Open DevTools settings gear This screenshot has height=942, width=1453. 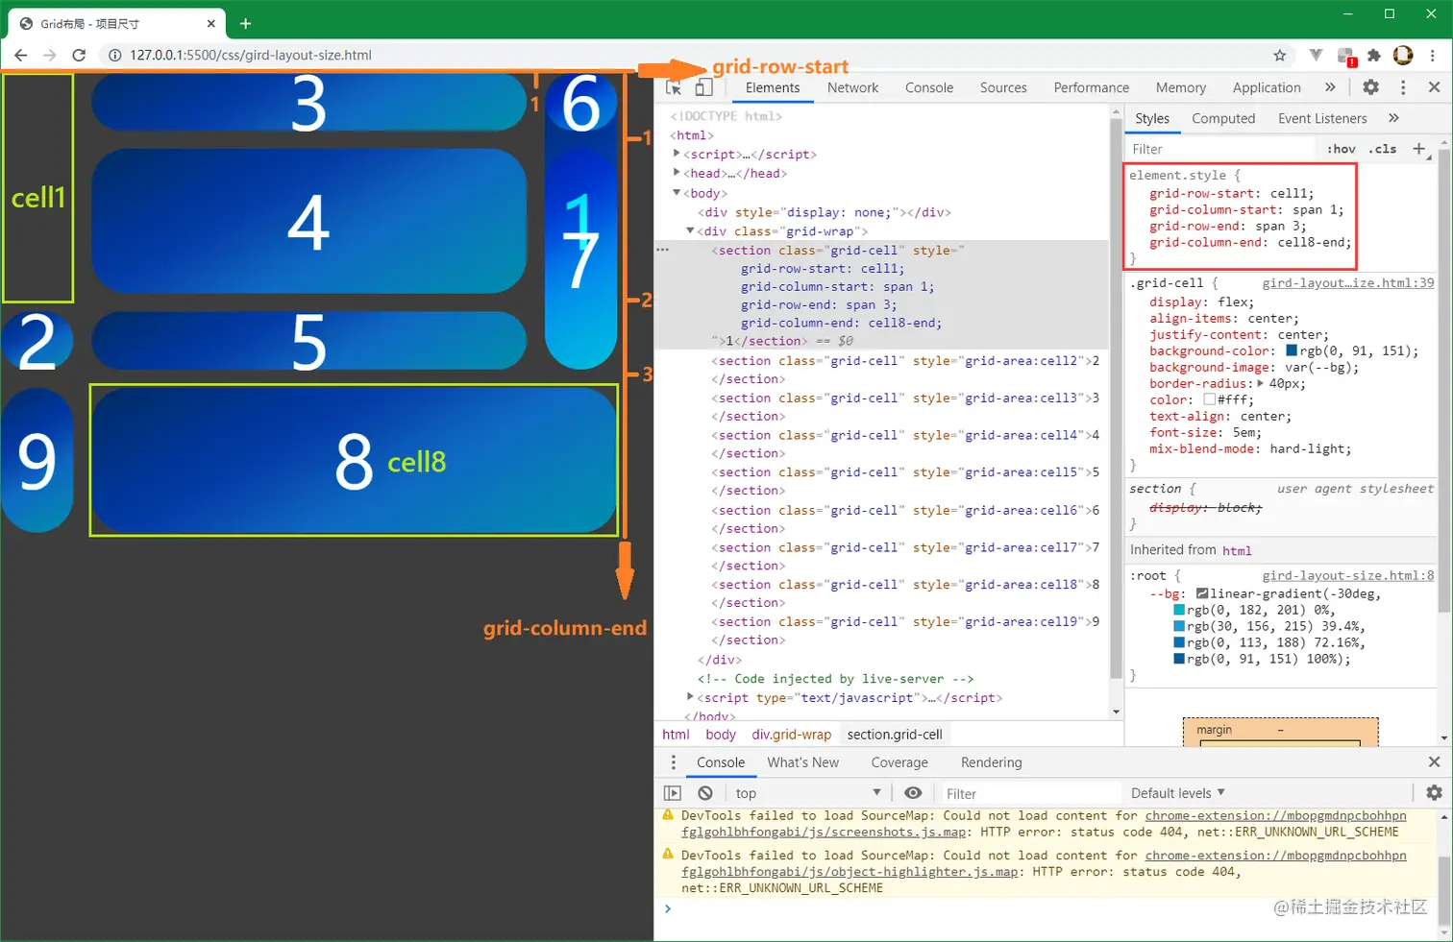click(1371, 87)
